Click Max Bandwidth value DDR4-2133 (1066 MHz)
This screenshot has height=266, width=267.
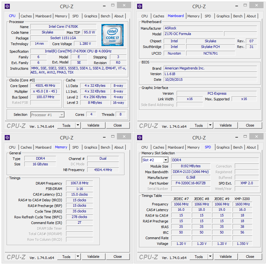click(191, 172)
